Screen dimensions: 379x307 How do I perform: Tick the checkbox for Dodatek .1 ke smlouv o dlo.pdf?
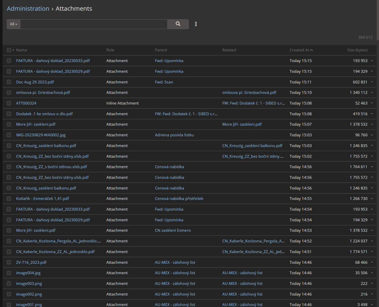[9, 114]
